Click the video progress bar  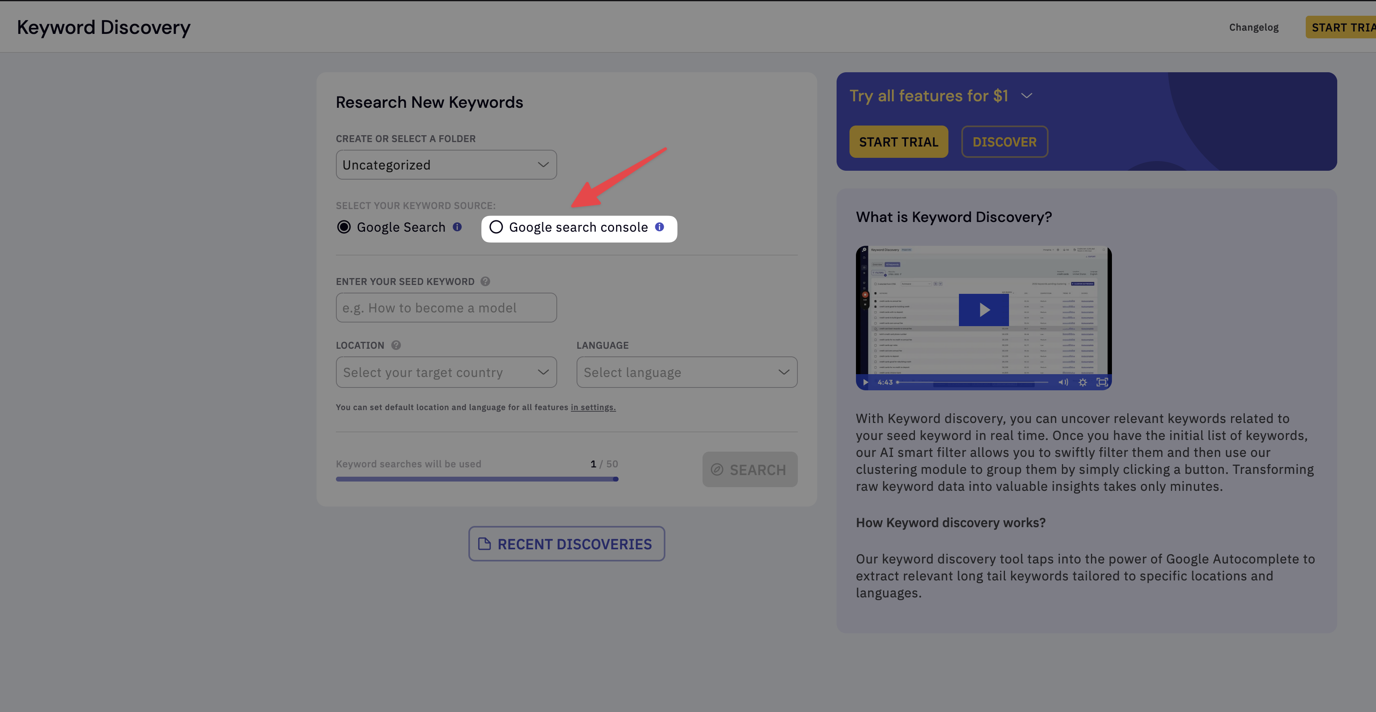tap(972, 383)
